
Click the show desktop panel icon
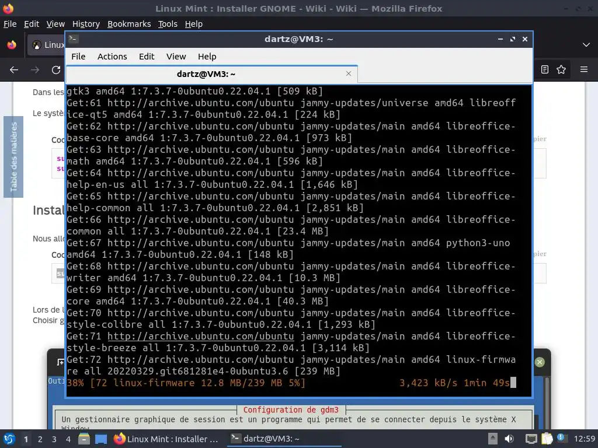(x=101, y=439)
